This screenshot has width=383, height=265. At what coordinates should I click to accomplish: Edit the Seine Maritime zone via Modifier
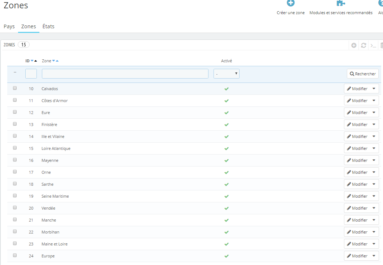[x=357, y=196]
